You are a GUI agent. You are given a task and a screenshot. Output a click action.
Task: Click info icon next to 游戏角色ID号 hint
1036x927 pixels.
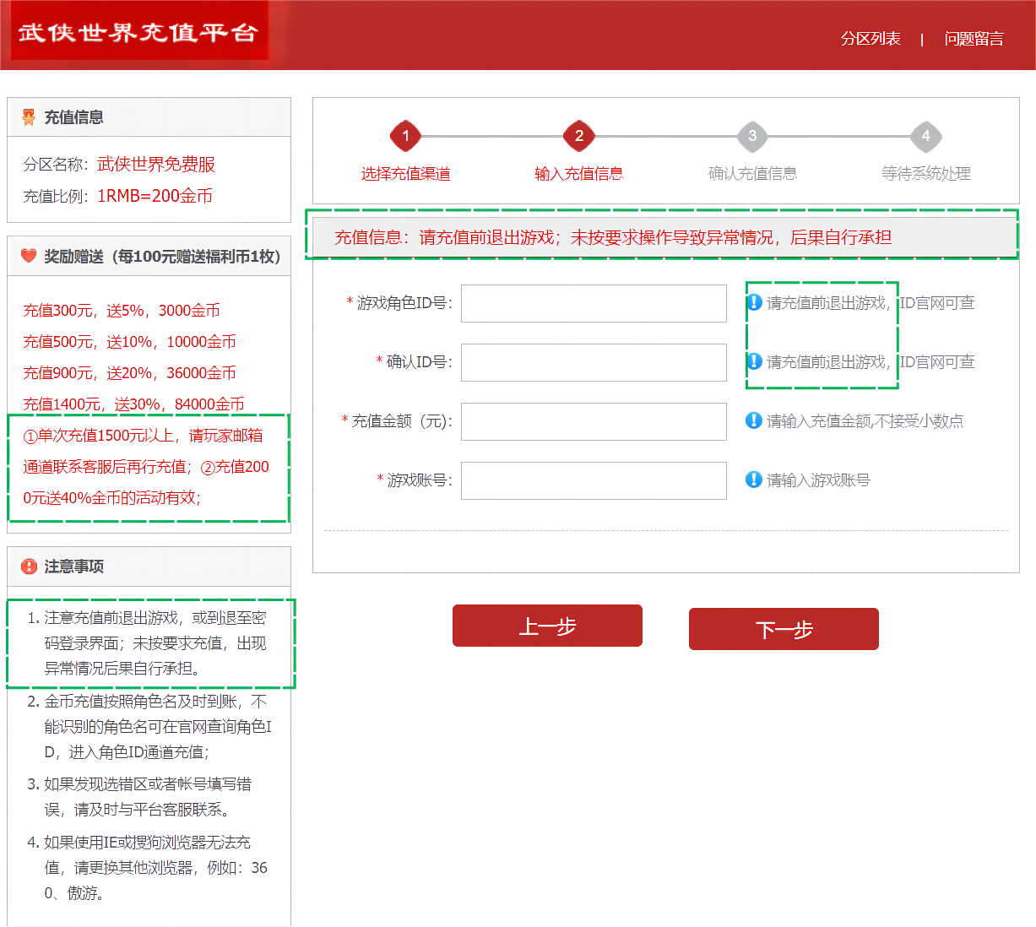[x=754, y=302]
